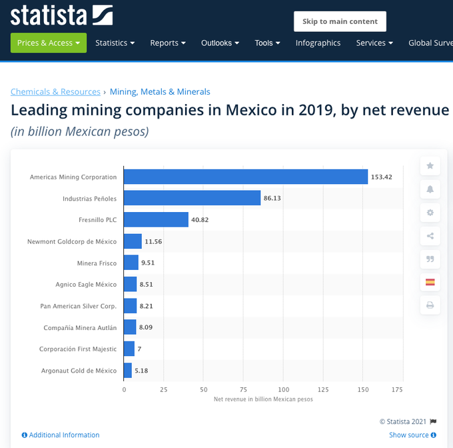The width and height of the screenshot is (453, 448).
Task: Click the Pan American Silver Corp. bar
Action: [x=130, y=306]
